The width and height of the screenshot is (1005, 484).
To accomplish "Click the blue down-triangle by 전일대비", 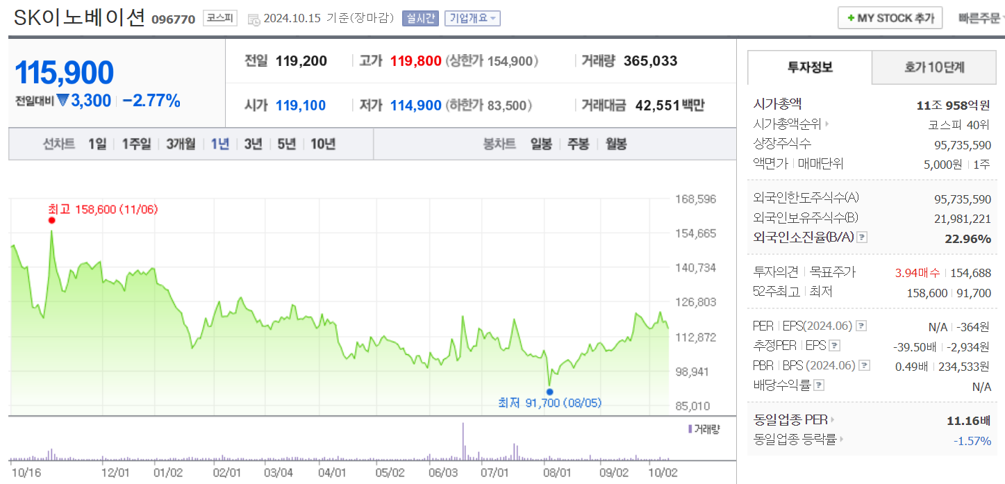I will click(63, 101).
